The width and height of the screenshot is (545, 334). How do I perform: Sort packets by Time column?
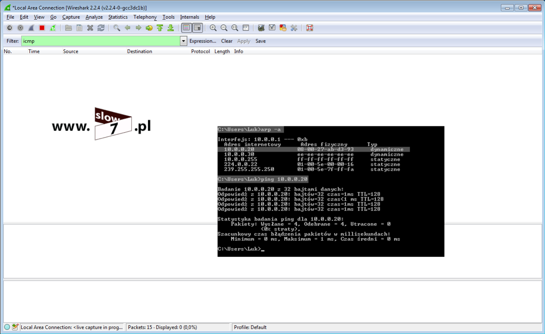coord(34,51)
